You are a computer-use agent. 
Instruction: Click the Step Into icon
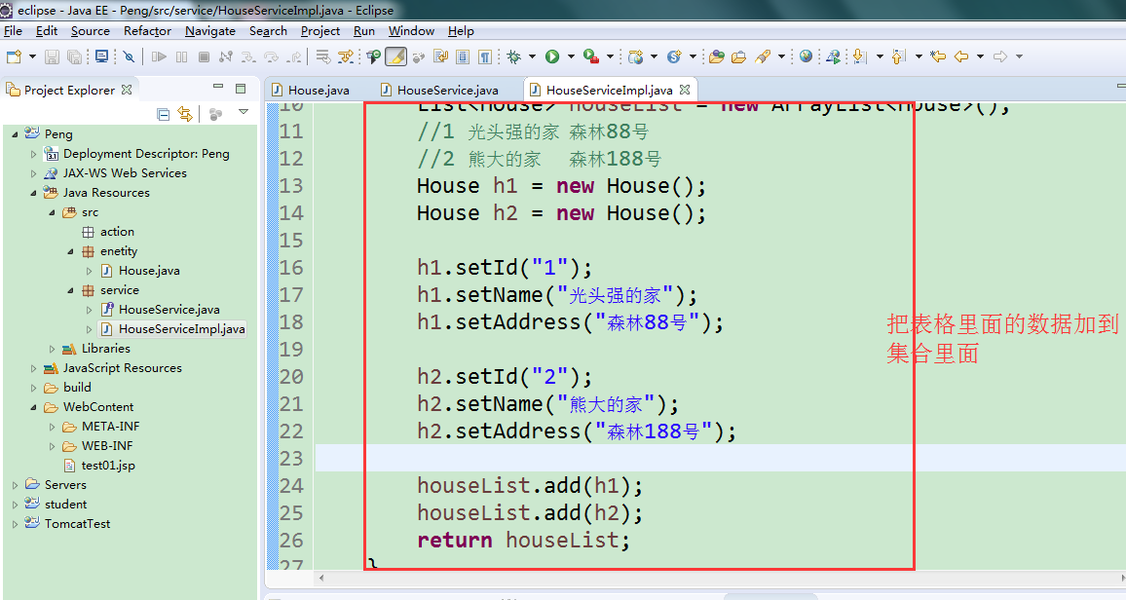coord(248,56)
